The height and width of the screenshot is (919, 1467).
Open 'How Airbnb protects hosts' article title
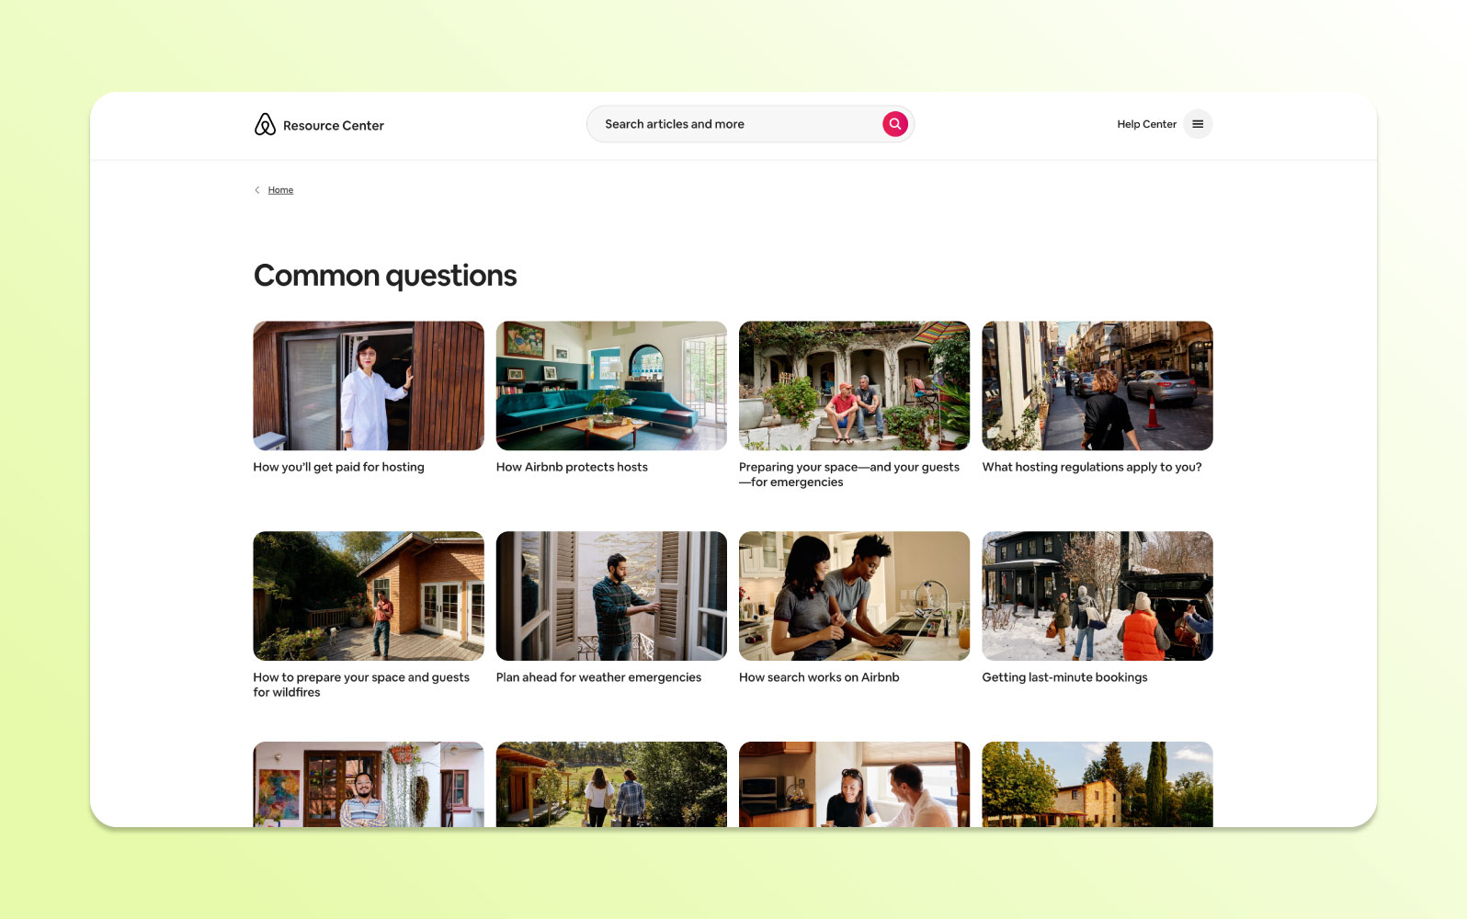coord(572,467)
